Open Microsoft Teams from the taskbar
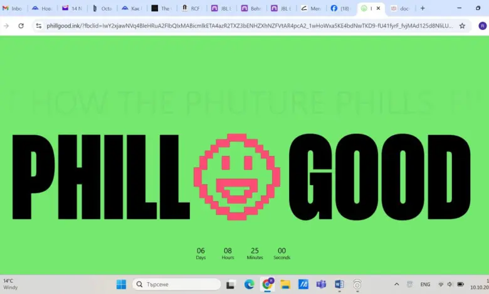Image resolution: width=489 pixels, height=294 pixels. [x=321, y=284]
